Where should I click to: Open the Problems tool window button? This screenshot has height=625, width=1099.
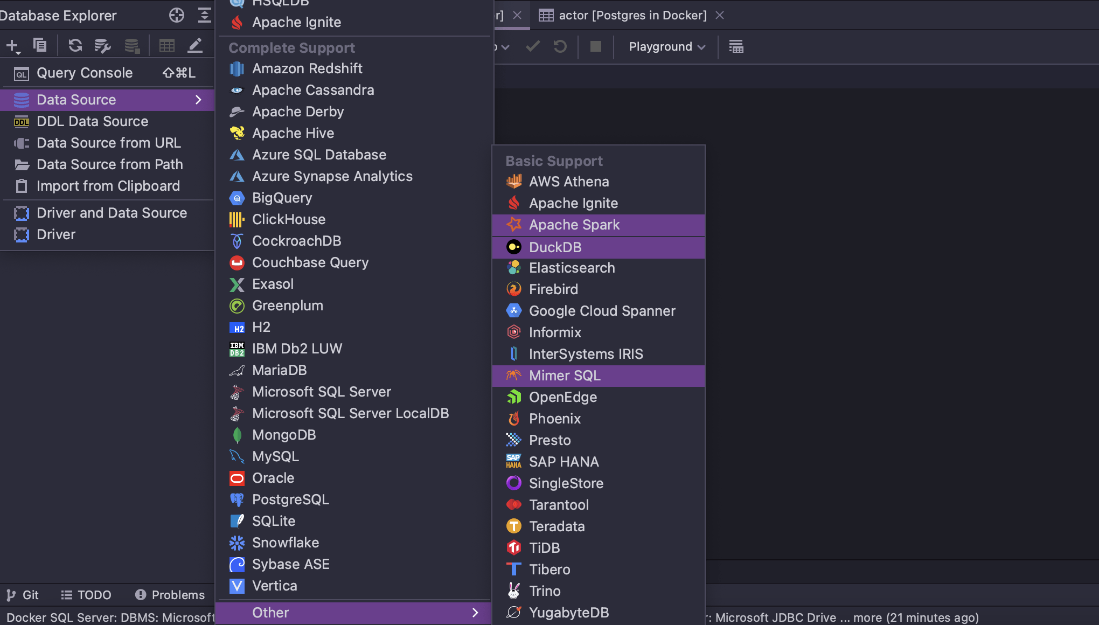[170, 595]
